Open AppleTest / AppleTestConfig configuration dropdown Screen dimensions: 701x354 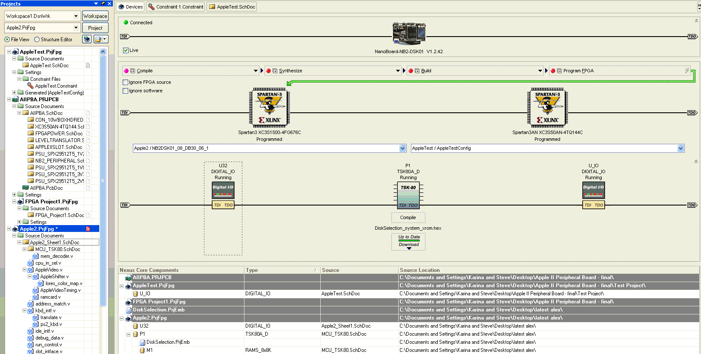[x=681, y=148]
